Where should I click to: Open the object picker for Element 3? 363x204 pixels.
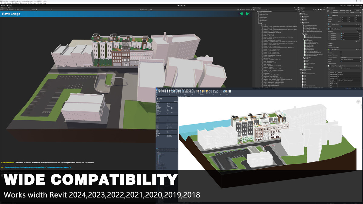(x=360, y=39)
